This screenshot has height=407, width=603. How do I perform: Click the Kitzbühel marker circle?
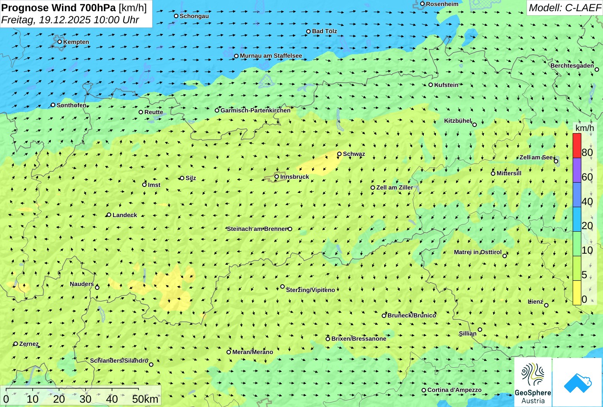(475, 124)
